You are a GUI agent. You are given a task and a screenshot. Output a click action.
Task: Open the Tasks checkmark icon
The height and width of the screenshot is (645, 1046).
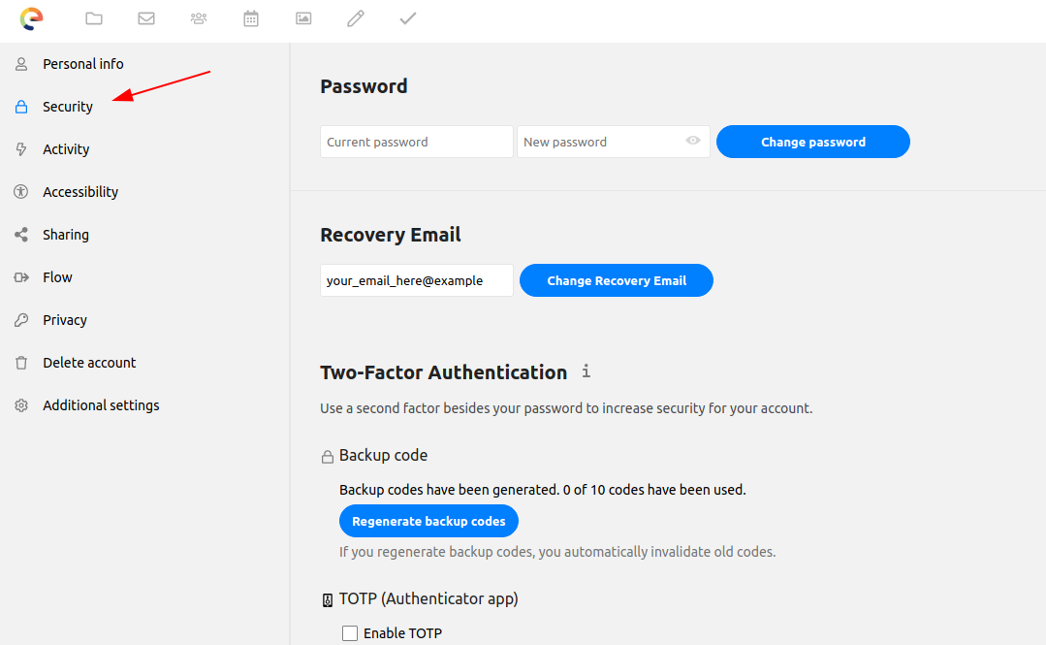click(x=408, y=18)
